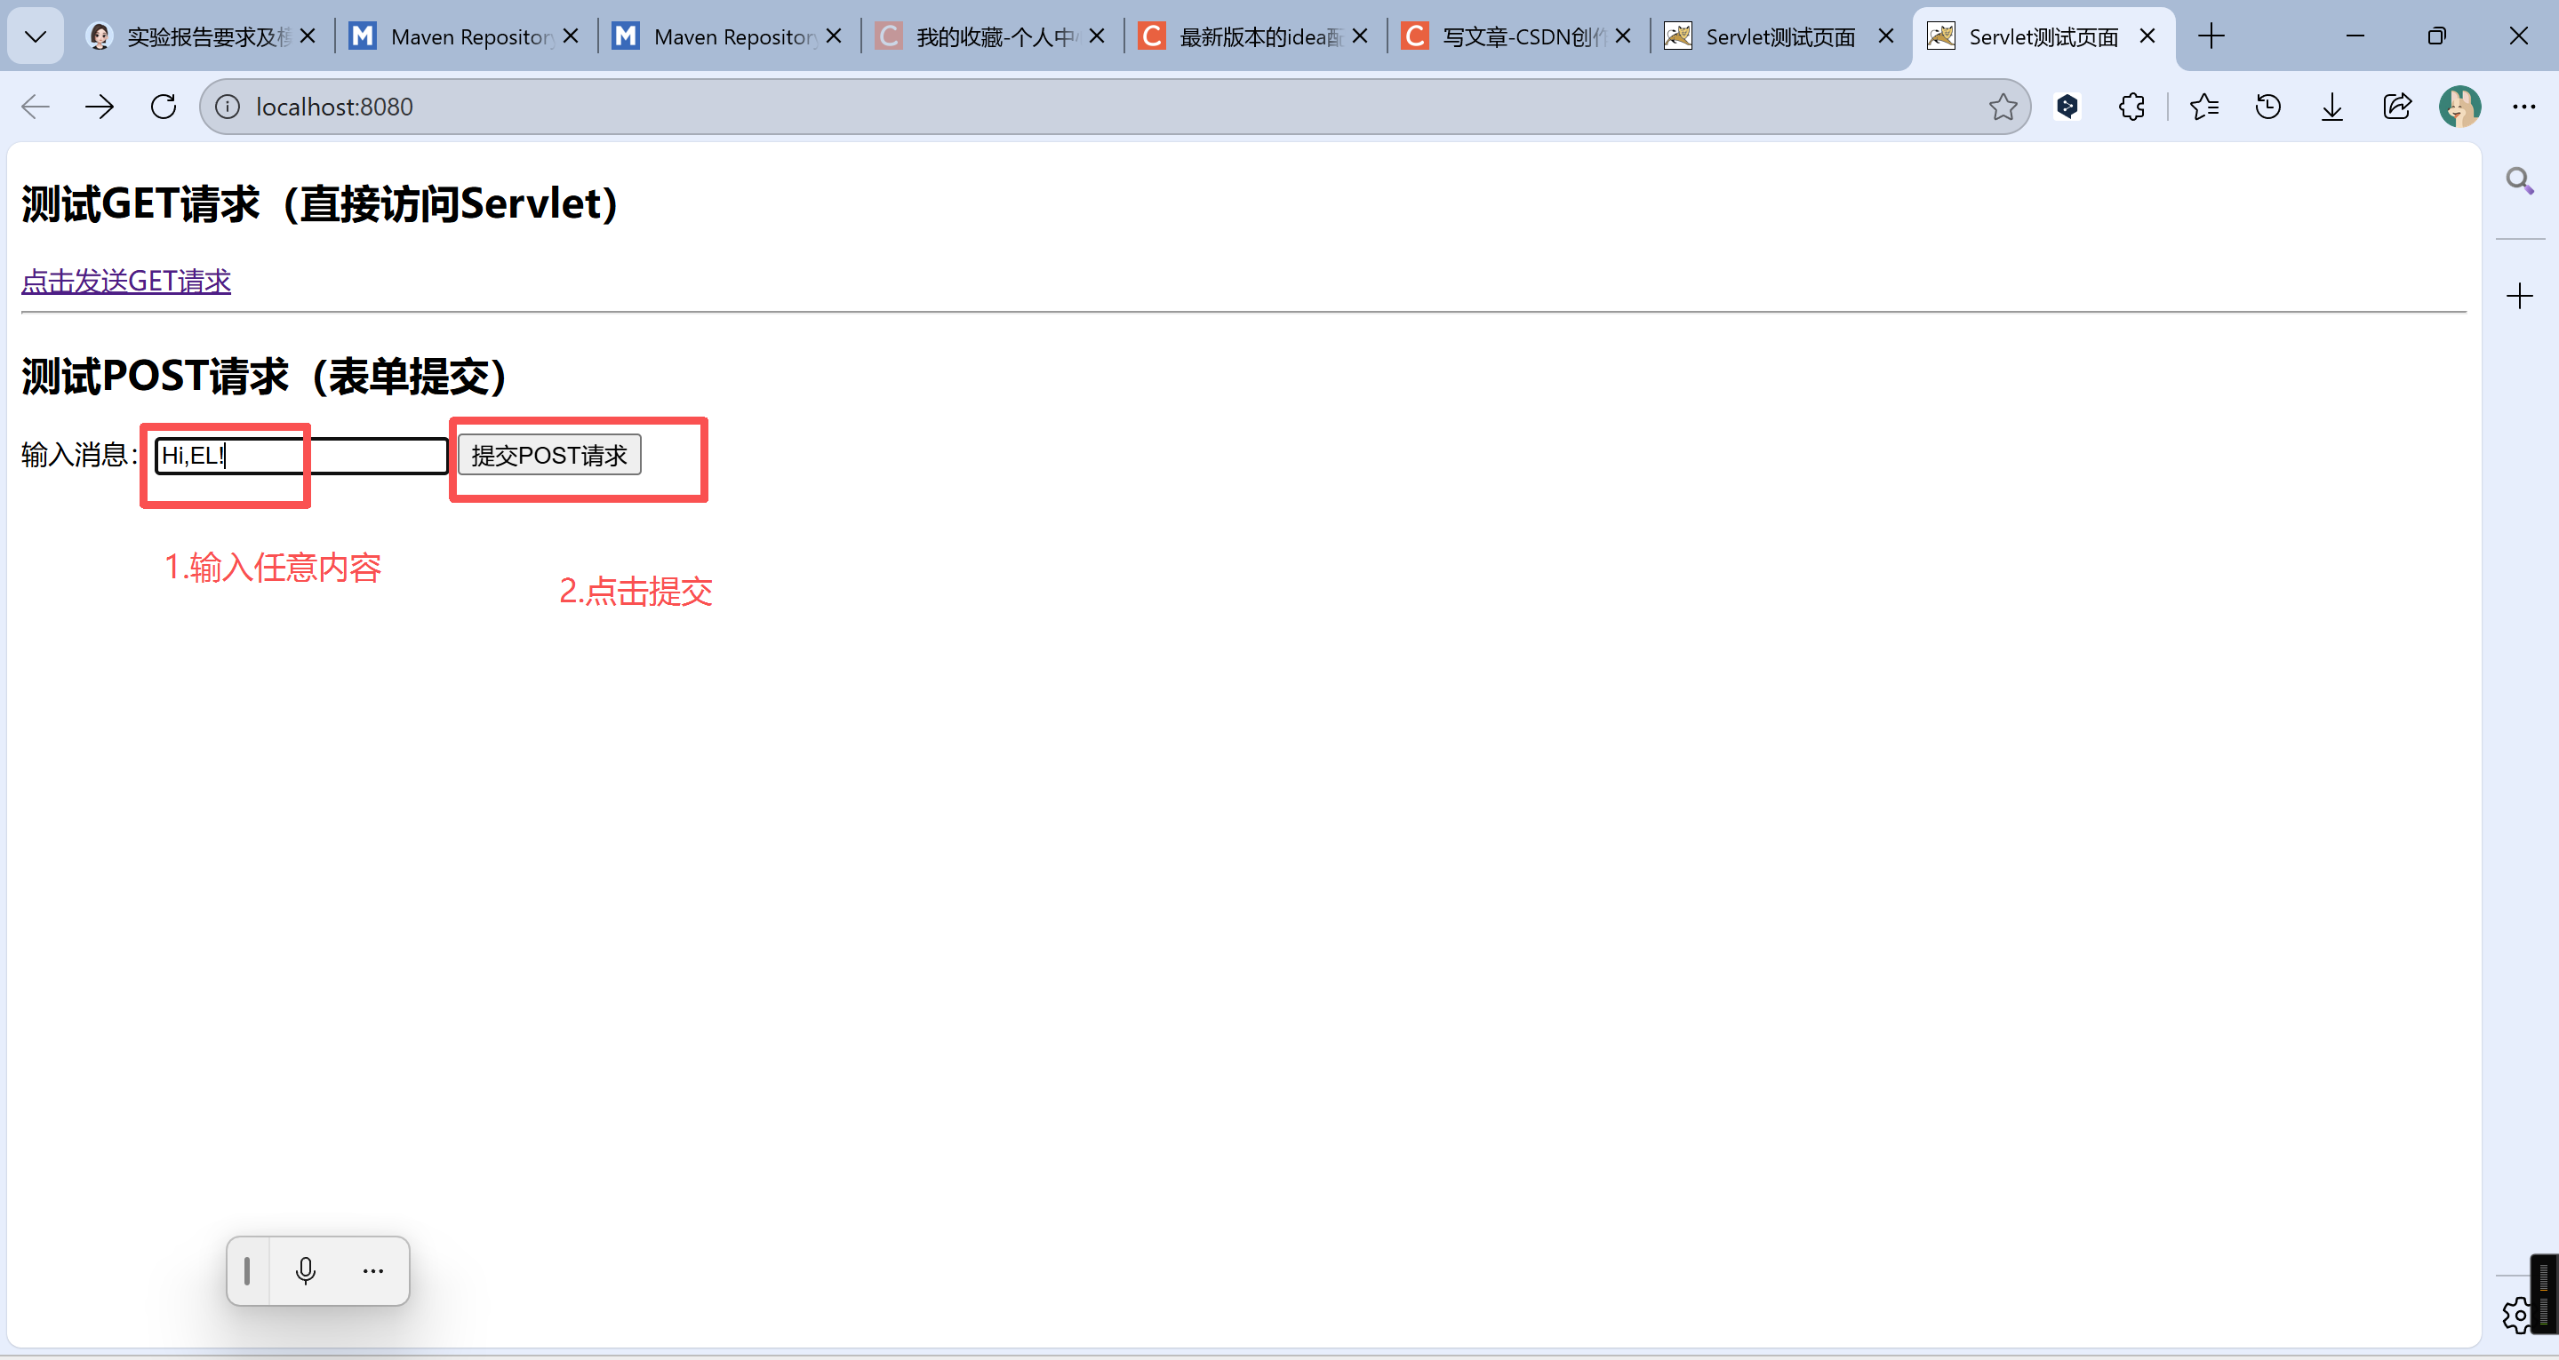The height and width of the screenshot is (1360, 2559).
Task: Click the forward navigation arrow
Action: click(x=100, y=107)
